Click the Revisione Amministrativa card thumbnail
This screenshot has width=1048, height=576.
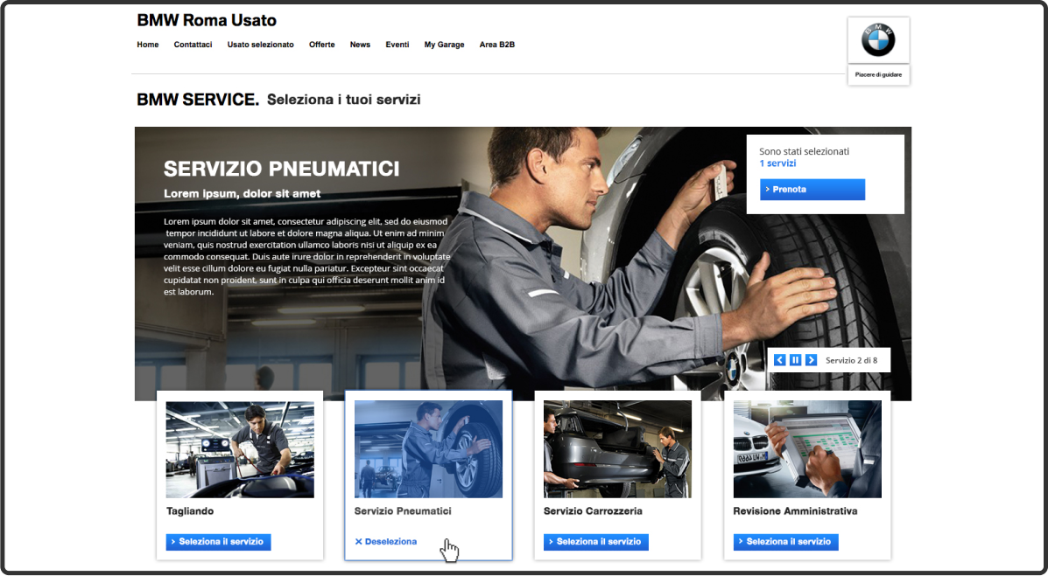click(x=807, y=449)
